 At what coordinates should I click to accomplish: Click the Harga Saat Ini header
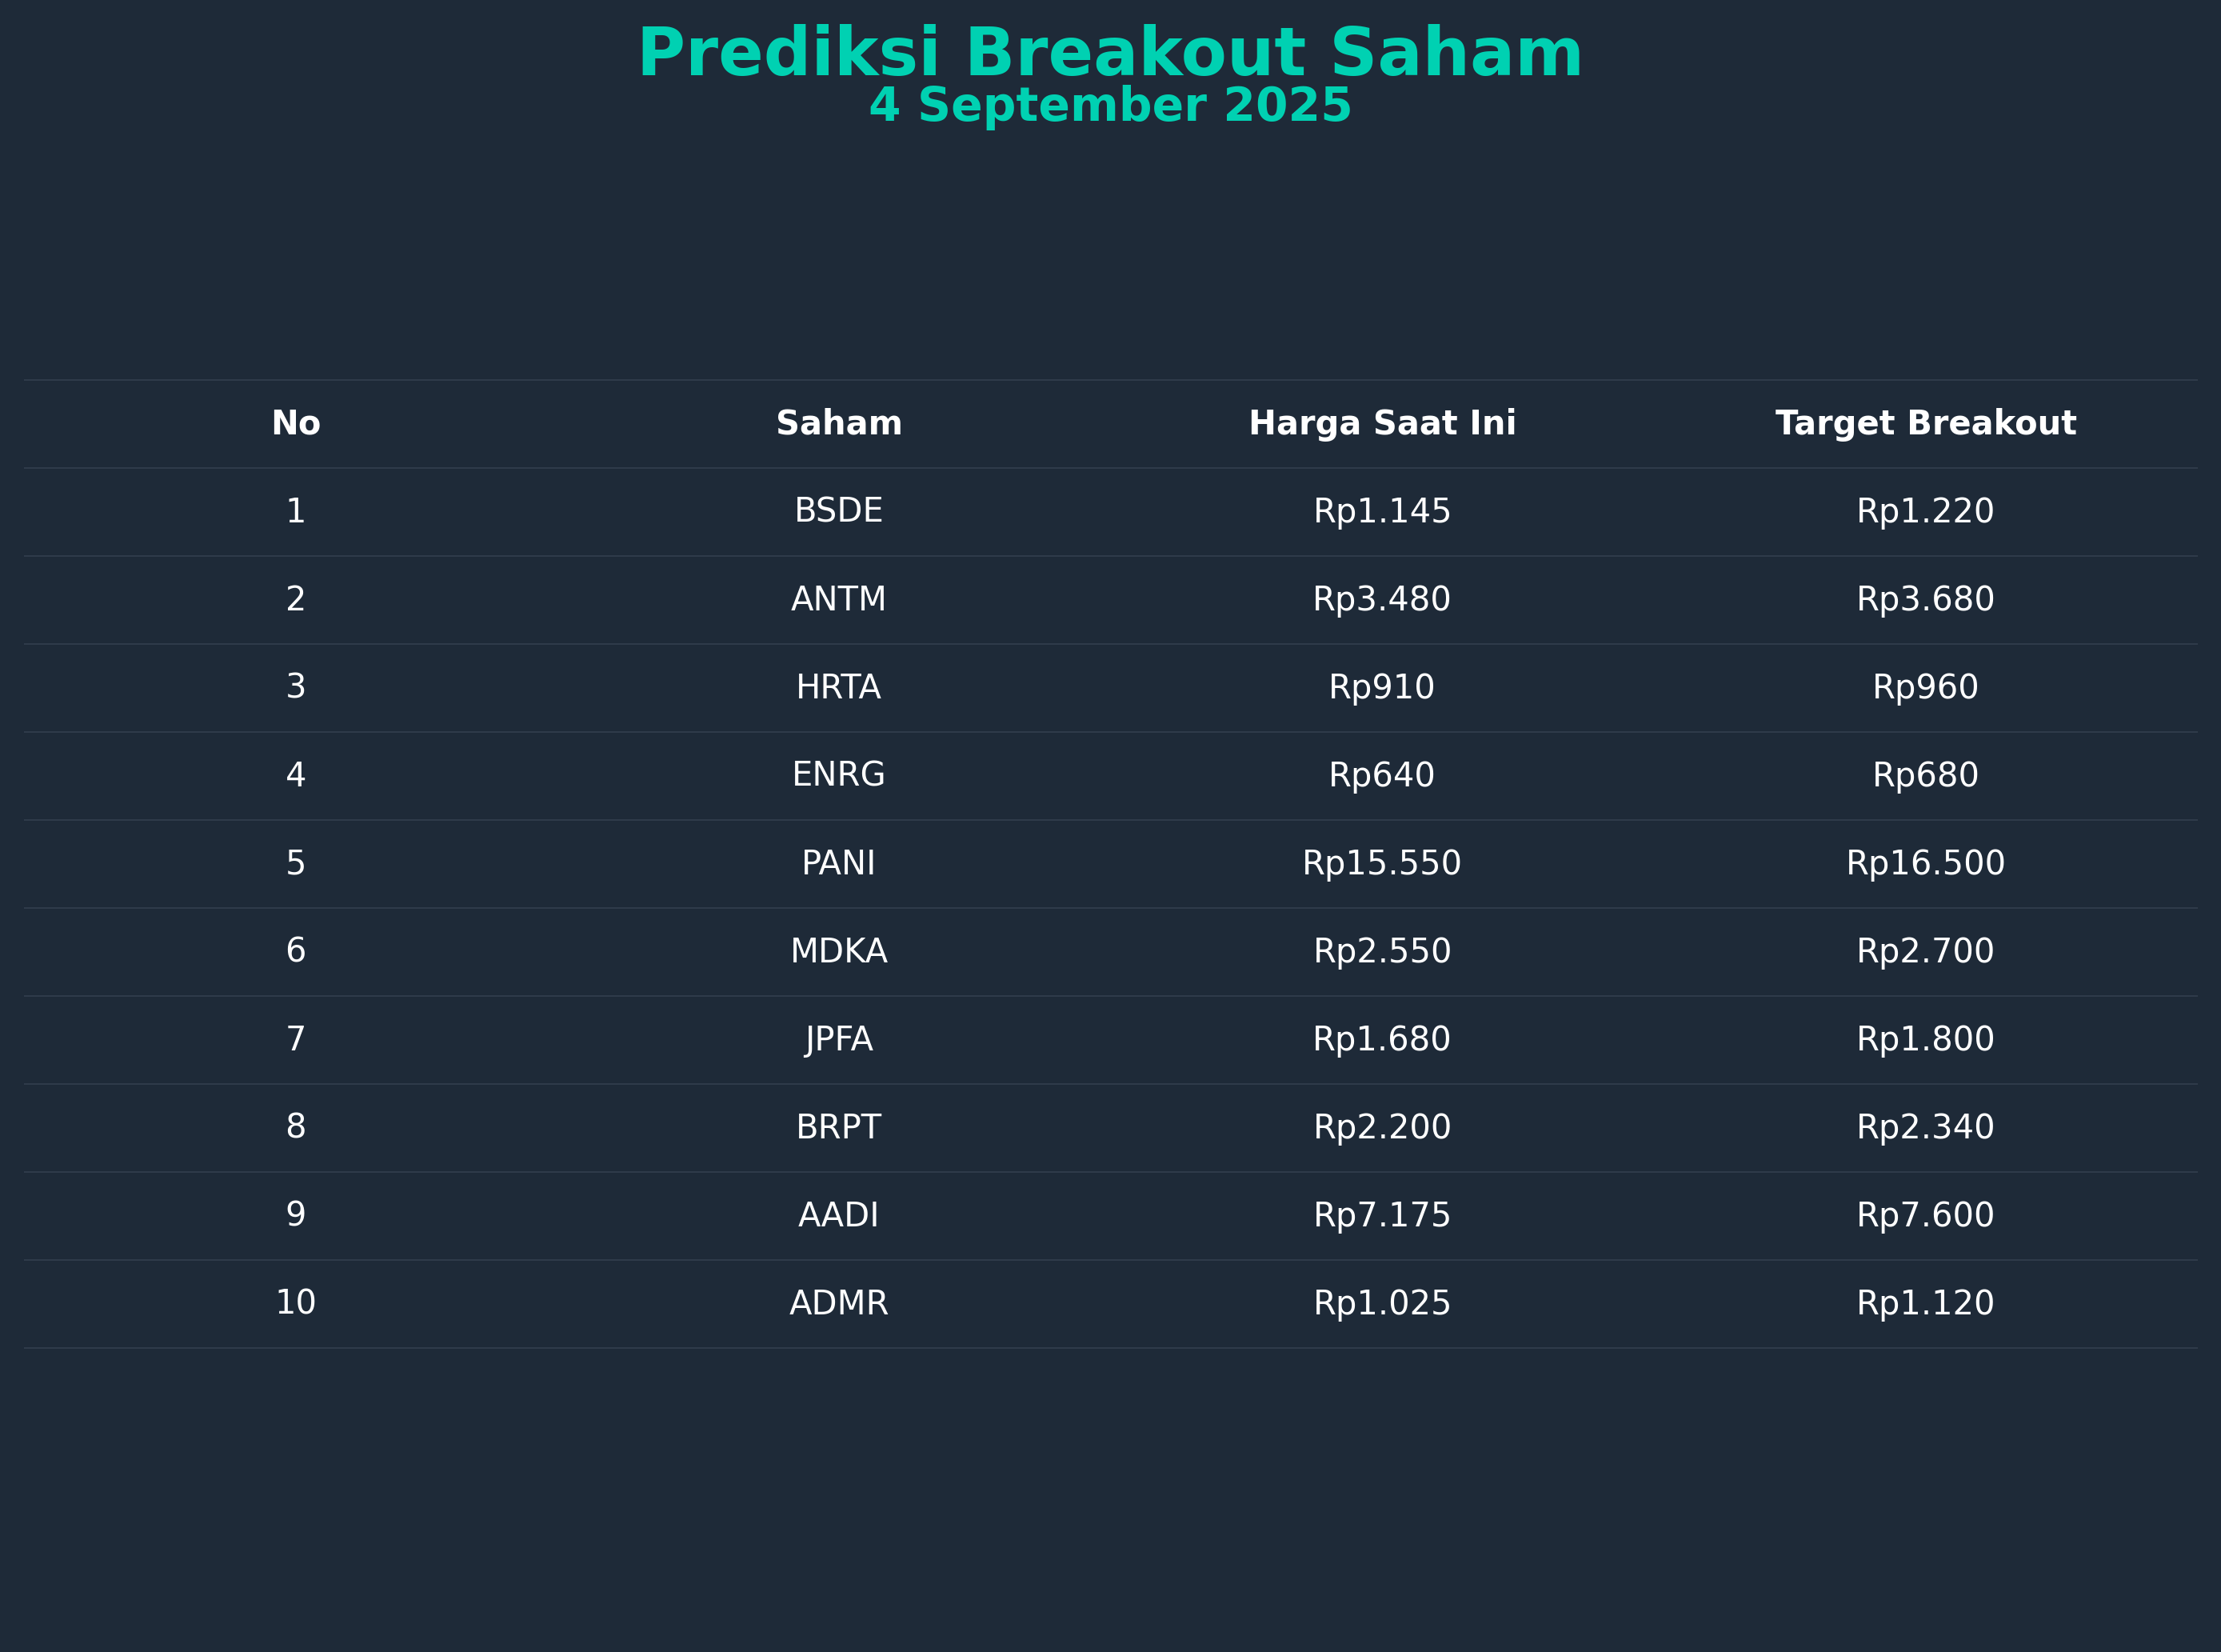(1382, 424)
